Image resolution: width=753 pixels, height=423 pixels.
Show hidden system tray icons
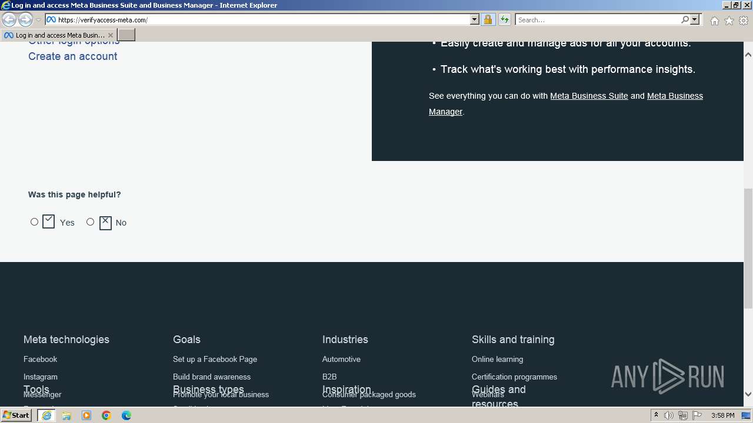click(656, 415)
